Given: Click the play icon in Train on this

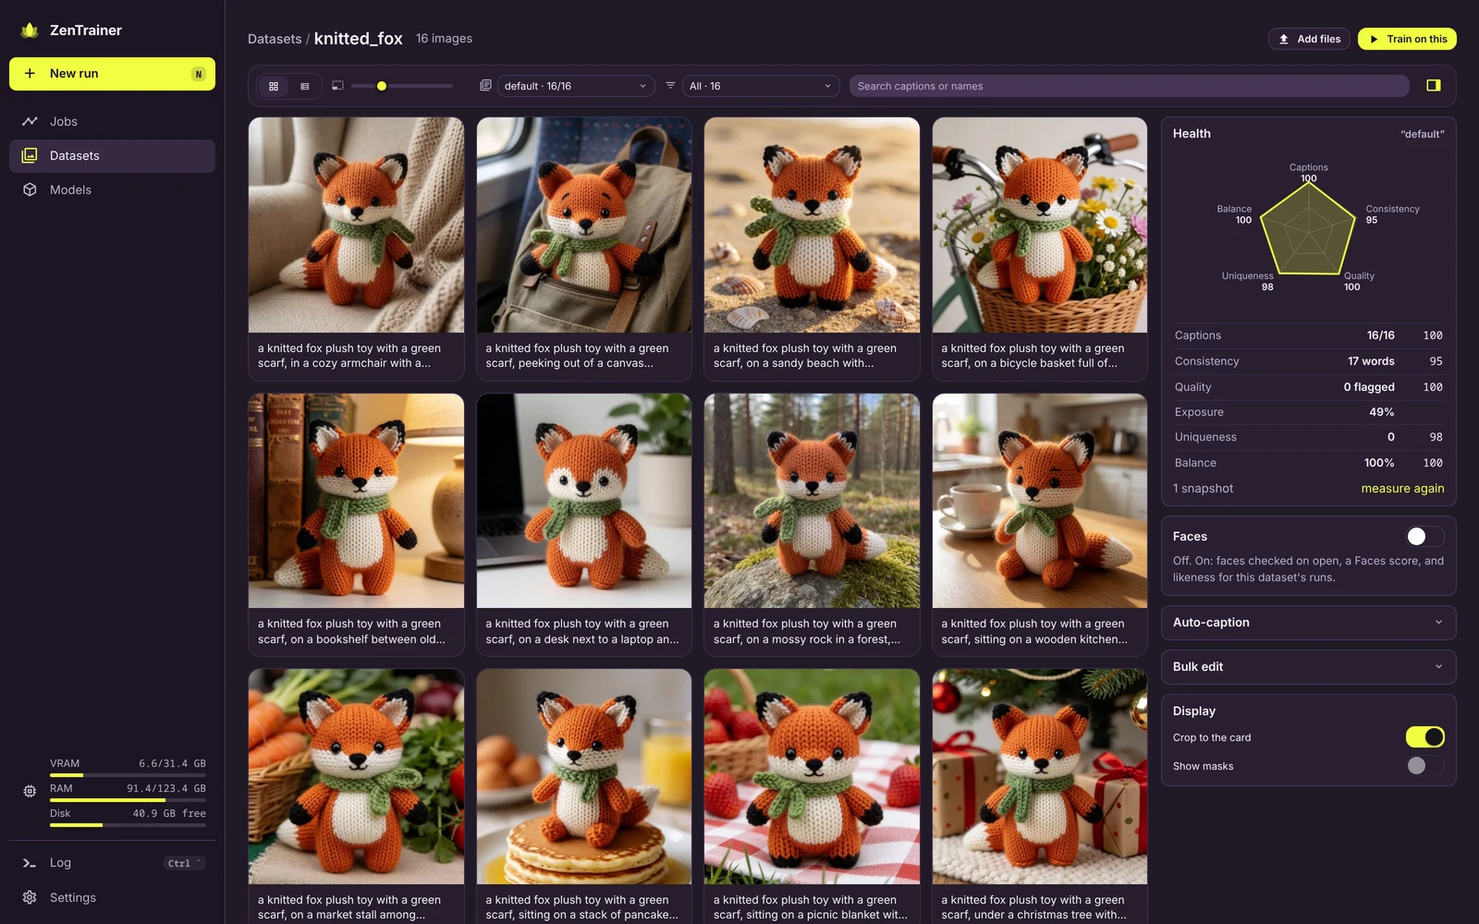Looking at the screenshot, I should click(1375, 39).
